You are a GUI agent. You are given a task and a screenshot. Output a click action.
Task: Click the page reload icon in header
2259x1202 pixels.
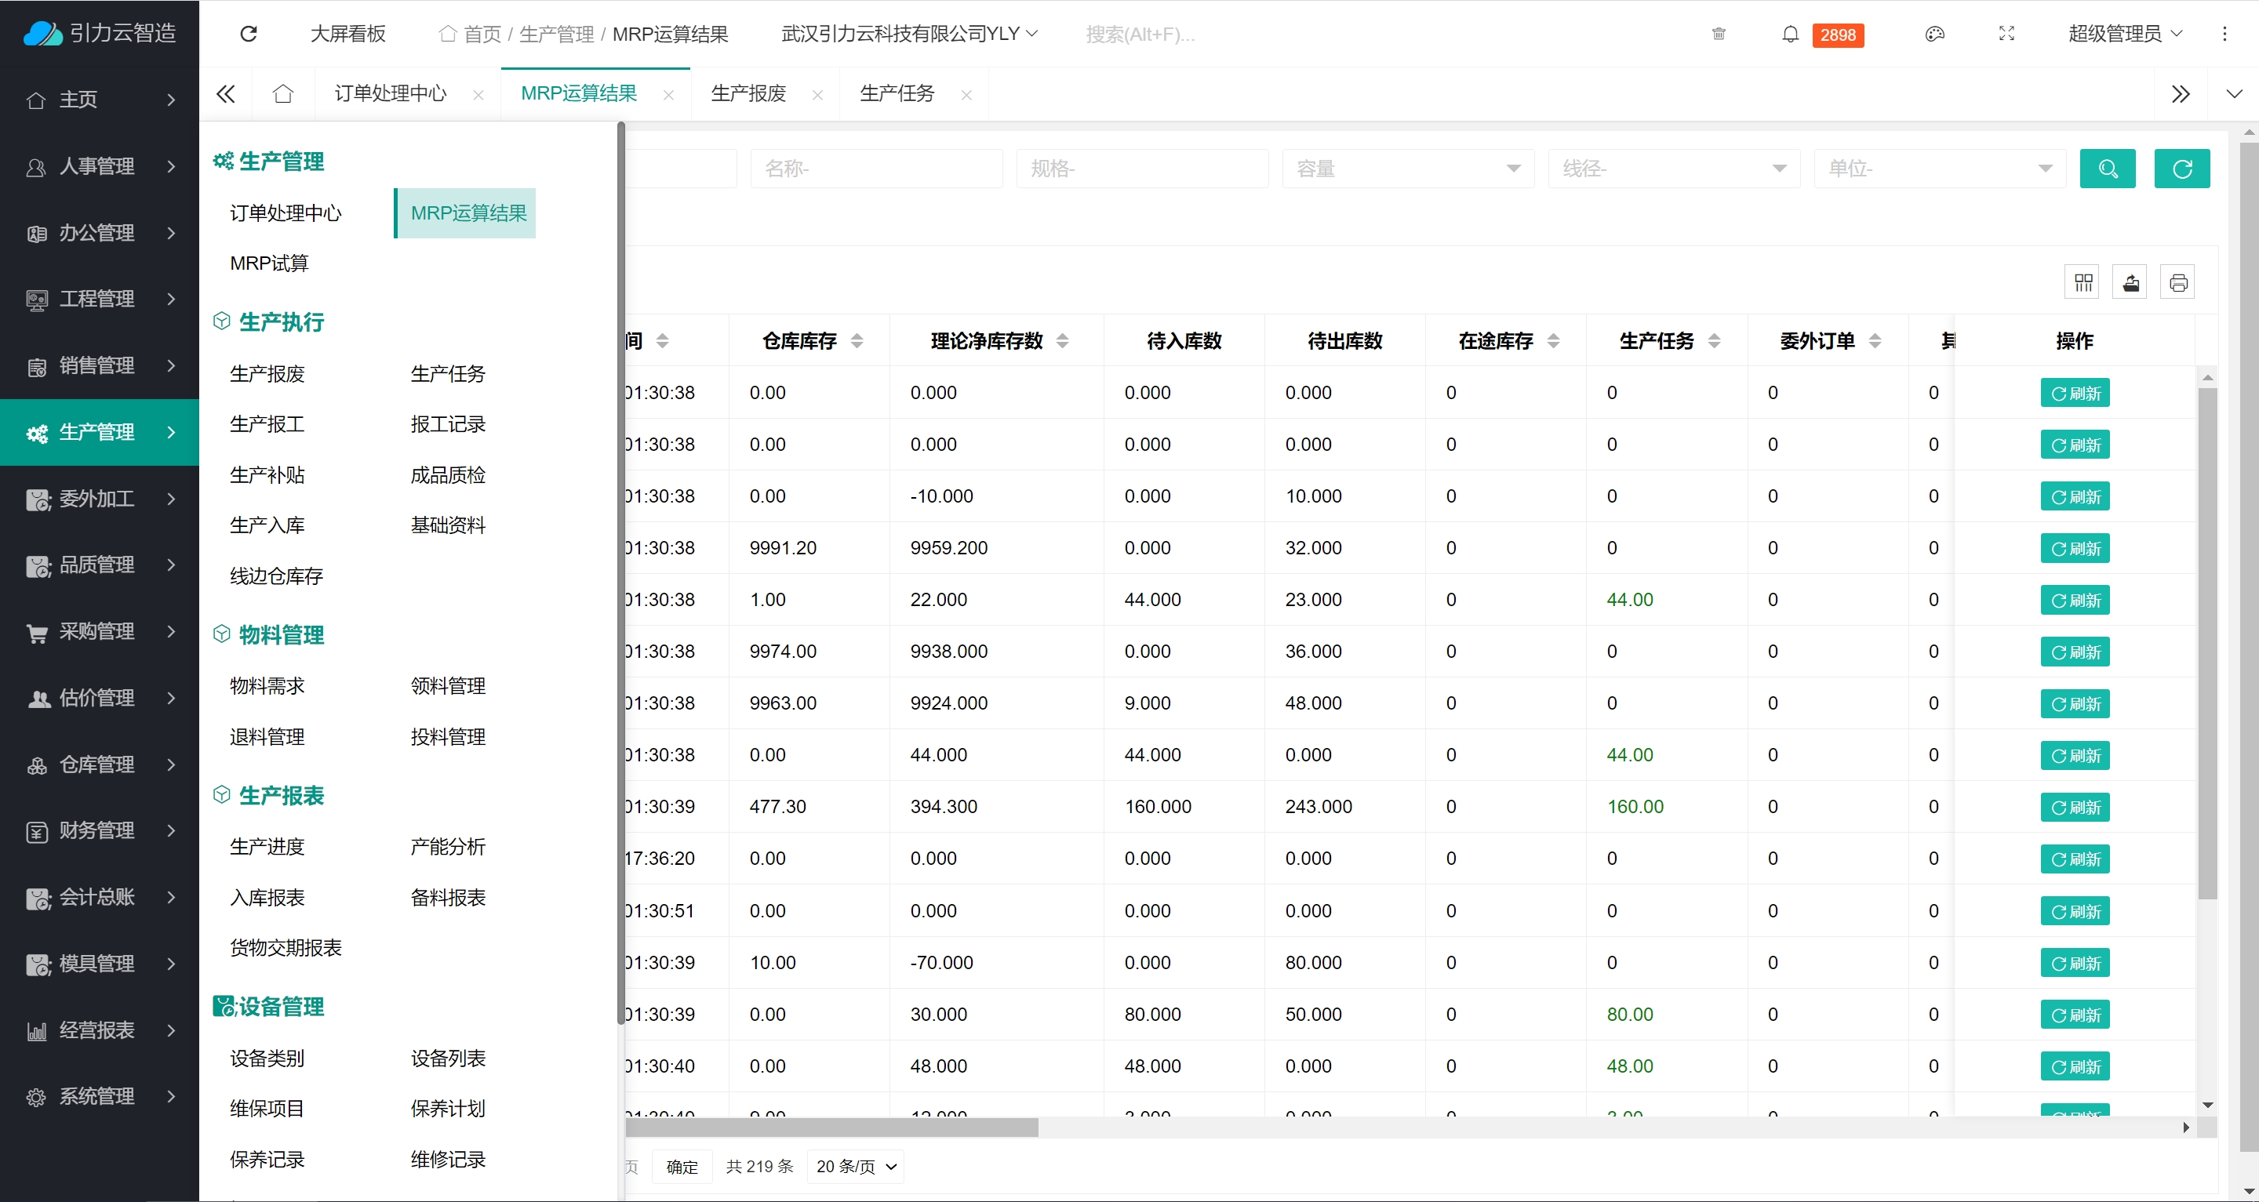pos(248,34)
